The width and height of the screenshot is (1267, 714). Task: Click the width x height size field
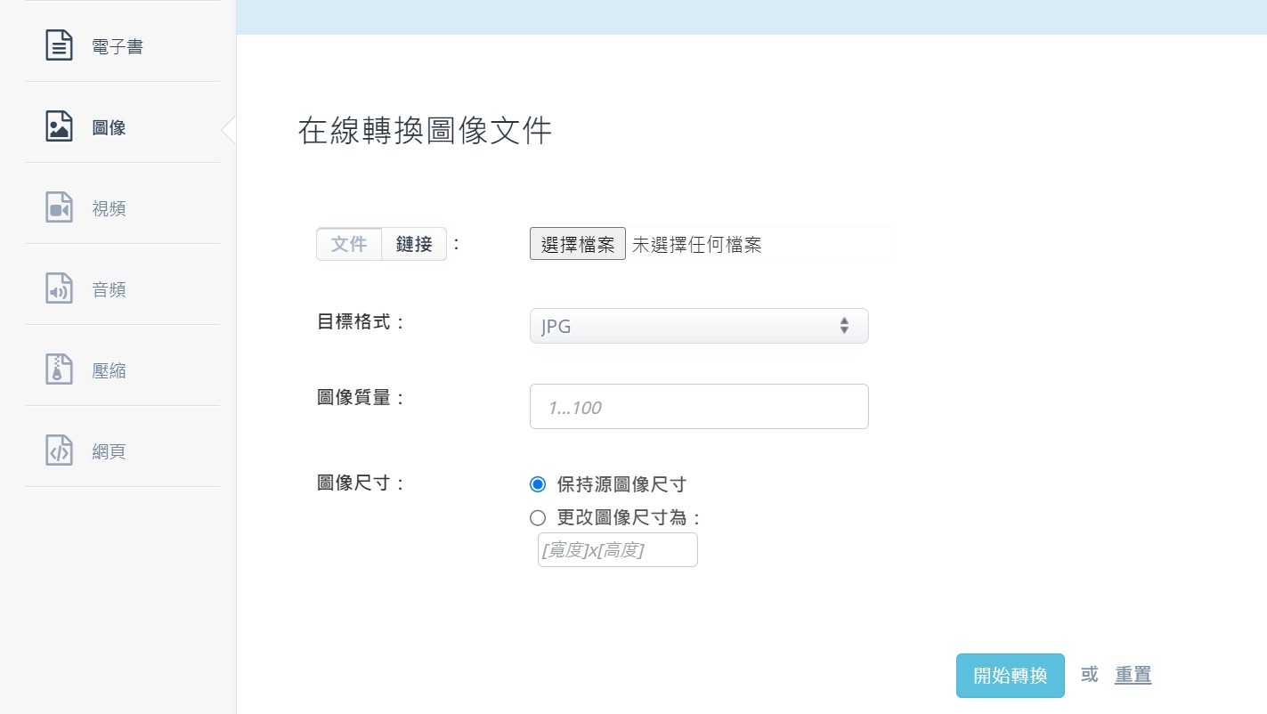tap(617, 550)
